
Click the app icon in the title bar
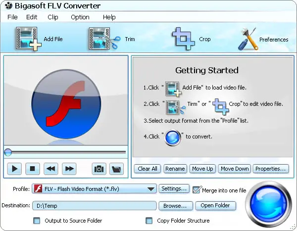pos(8,6)
